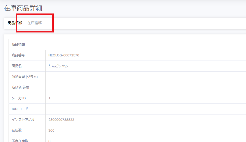Screen dimensions: 246x142
Task: Click the 商品名 label cell
Action: 27,66
